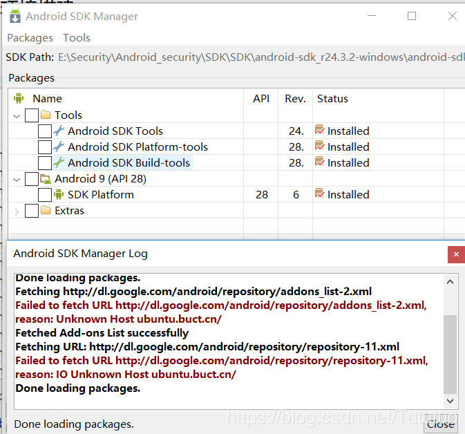Click Android robot icon beside SDK Platform
This screenshot has height=434, width=465.
click(59, 194)
